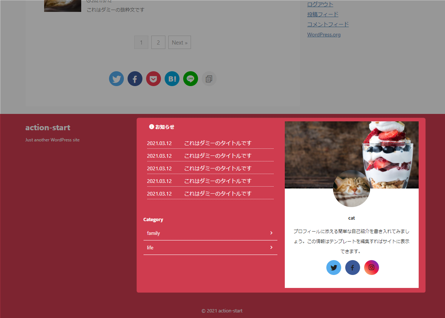Bookmark with the Hatena B! icon

coord(172,79)
